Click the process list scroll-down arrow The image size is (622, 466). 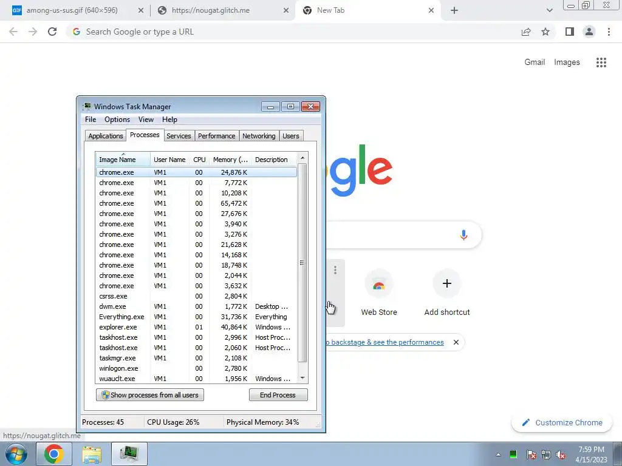click(x=302, y=378)
